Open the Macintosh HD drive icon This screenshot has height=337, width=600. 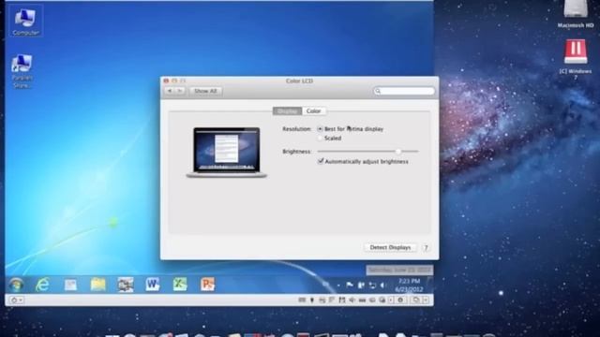pyautogui.click(x=575, y=14)
